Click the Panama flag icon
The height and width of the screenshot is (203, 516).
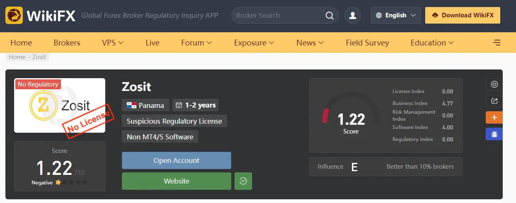[x=131, y=105]
